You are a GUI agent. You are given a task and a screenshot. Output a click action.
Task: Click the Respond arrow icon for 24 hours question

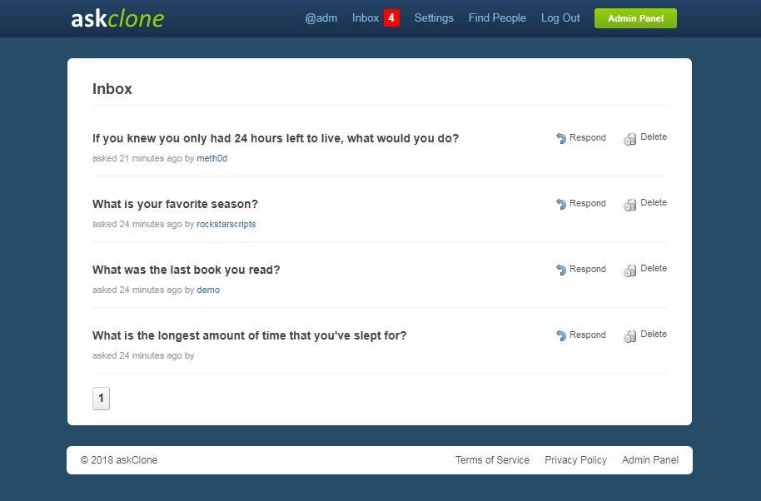[x=561, y=138]
